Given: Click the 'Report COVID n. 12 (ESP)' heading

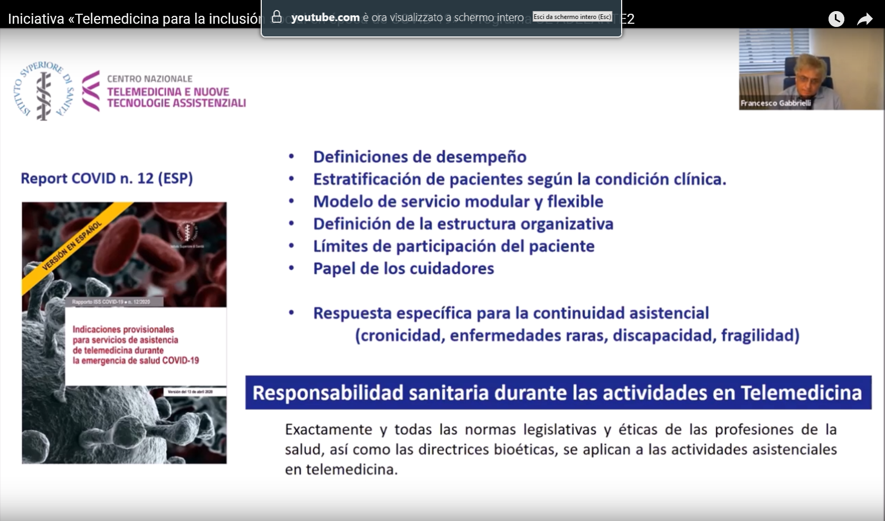Looking at the screenshot, I should tap(107, 178).
